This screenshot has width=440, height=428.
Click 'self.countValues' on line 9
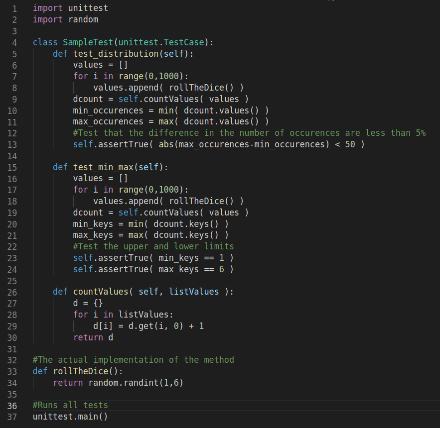[x=158, y=99]
